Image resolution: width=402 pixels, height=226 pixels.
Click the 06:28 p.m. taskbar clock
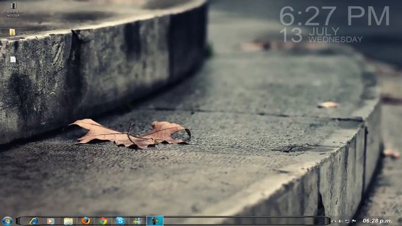[378, 221]
